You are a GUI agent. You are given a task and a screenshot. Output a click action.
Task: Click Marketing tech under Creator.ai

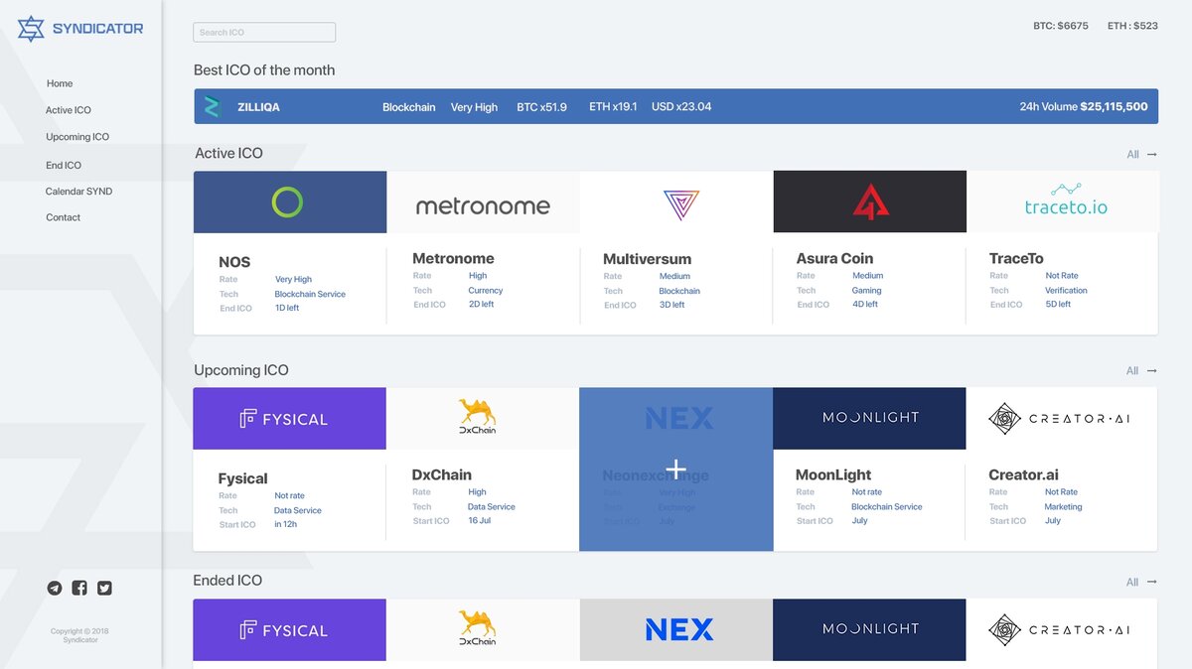click(1063, 506)
